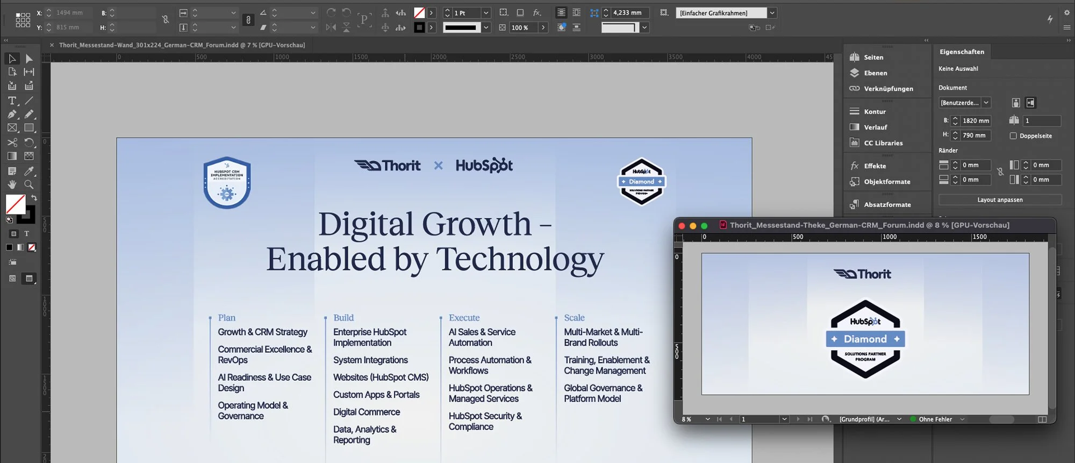The width and height of the screenshot is (1075, 463).
Task: Select the Selection (arrow) tool
Action: point(12,58)
